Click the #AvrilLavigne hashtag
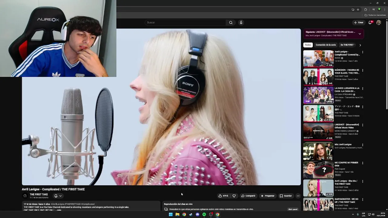The width and height of the screenshot is (388, 218). point(58,204)
